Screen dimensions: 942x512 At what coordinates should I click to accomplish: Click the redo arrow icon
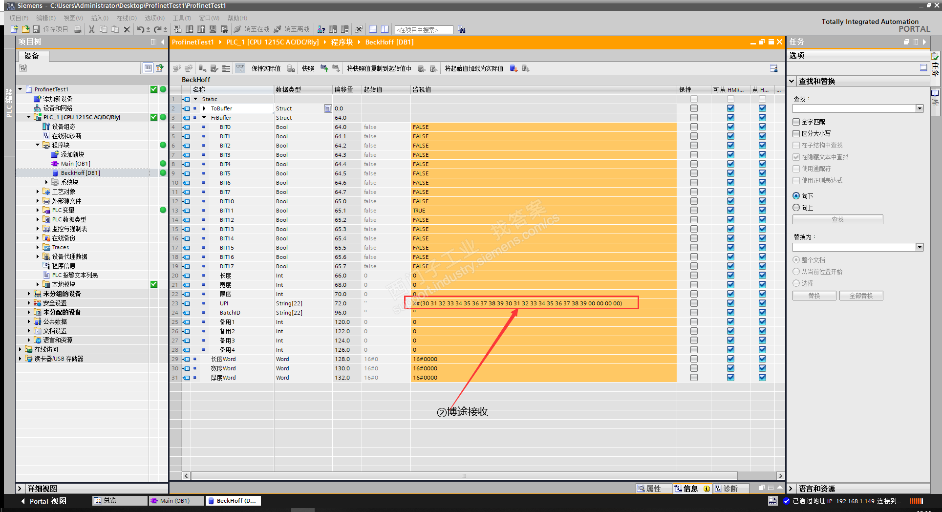(x=157, y=29)
